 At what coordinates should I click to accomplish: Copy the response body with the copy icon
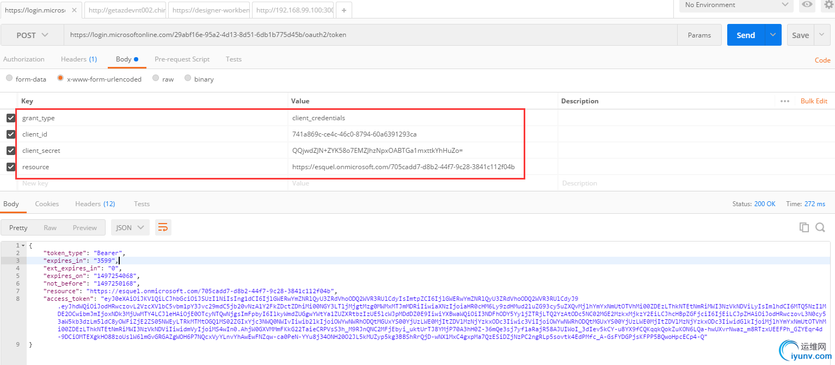pyautogui.click(x=804, y=227)
